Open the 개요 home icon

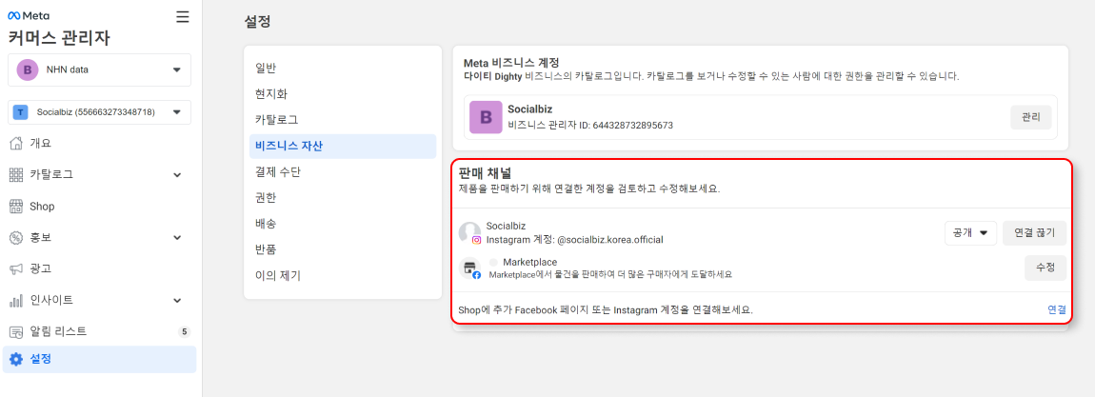click(x=16, y=144)
